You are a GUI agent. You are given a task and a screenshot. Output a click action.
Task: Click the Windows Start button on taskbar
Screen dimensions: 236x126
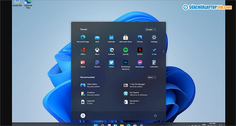96,125
